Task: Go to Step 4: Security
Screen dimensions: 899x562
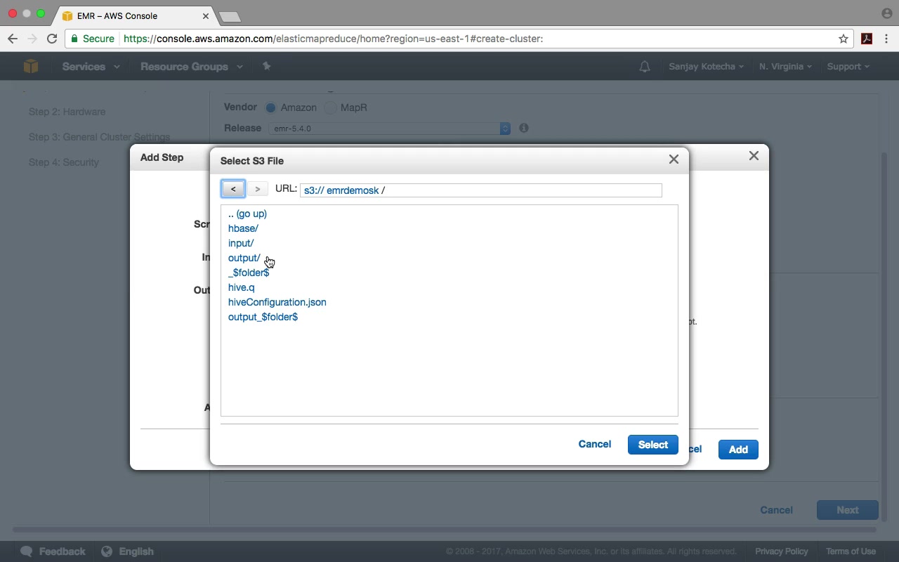Action: tap(63, 162)
